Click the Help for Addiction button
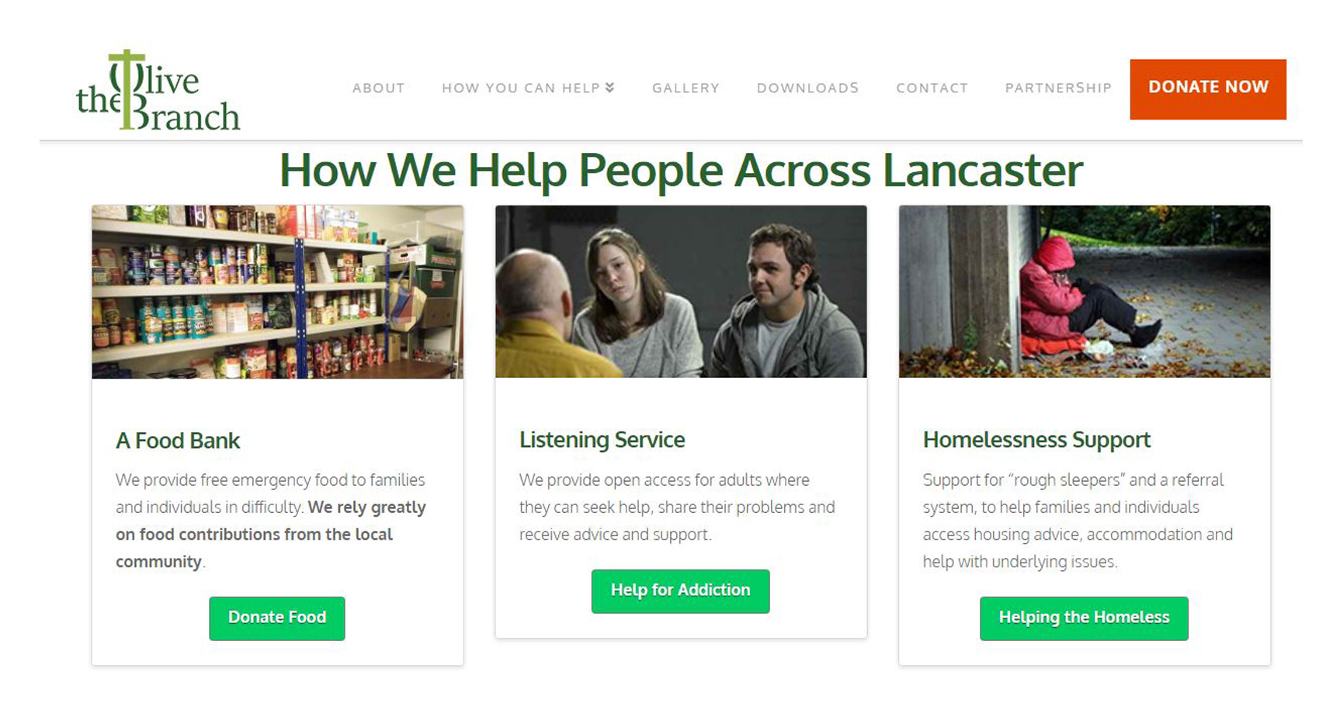1340x717 pixels. click(x=681, y=591)
